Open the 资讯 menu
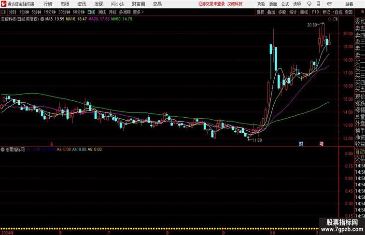The width and height of the screenshot is (365, 235). (82, 4)
